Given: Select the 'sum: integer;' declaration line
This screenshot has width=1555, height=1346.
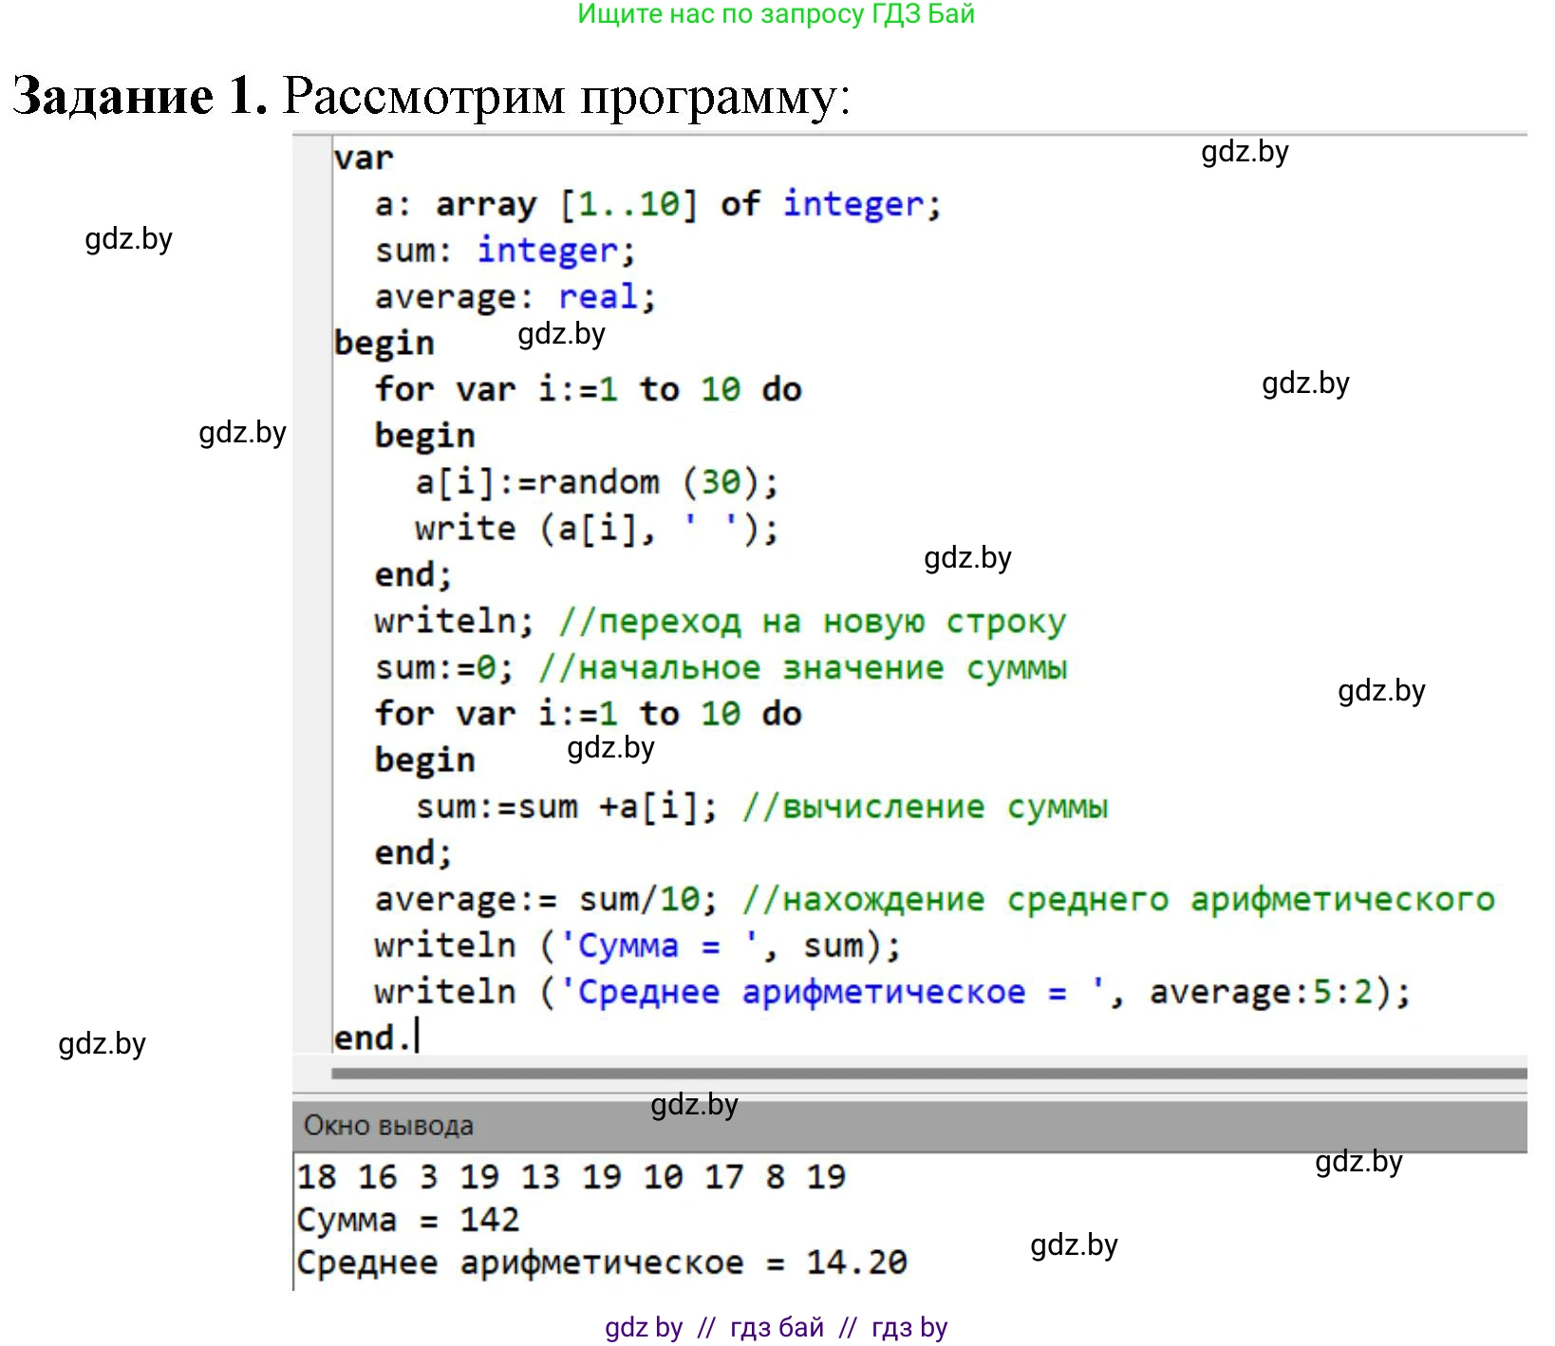Looking at the screenshot, I should pyautogui.click(x=502, y=250).
